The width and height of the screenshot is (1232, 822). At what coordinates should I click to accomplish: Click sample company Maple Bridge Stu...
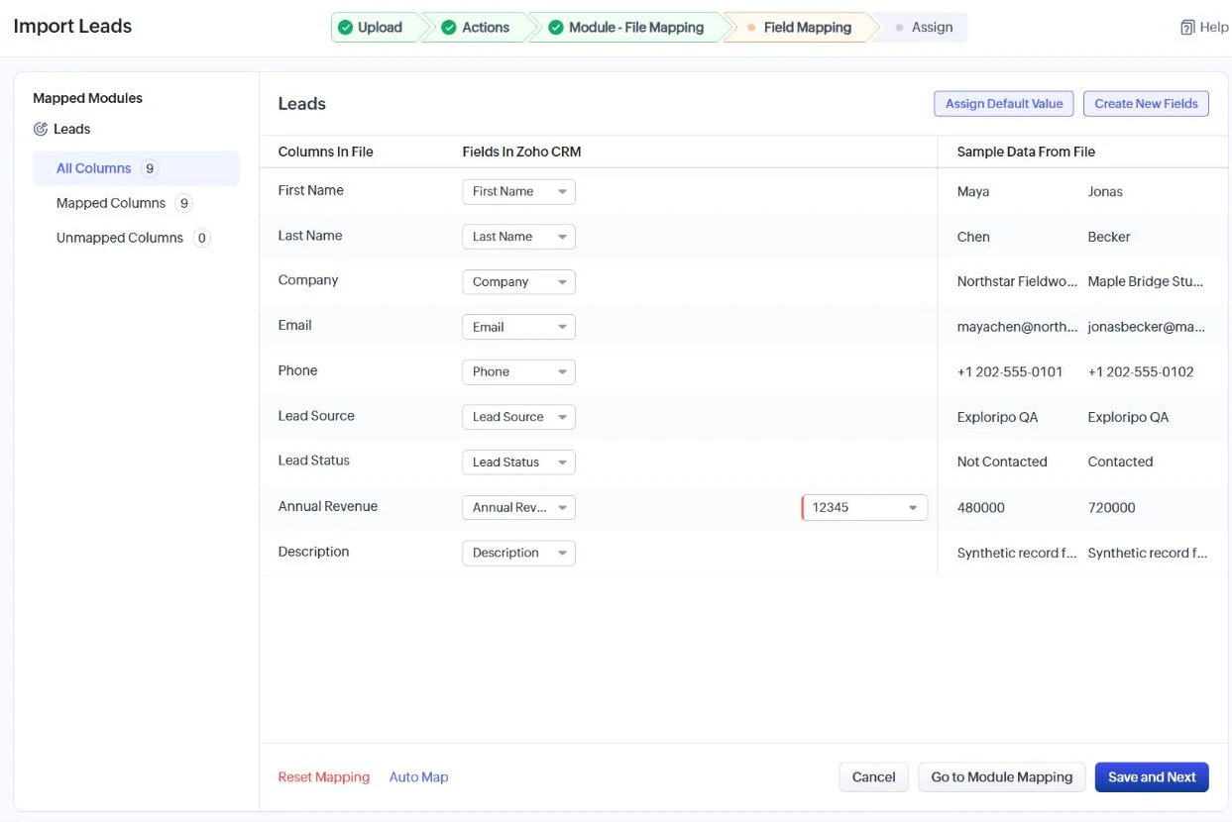pos(1146,281)
